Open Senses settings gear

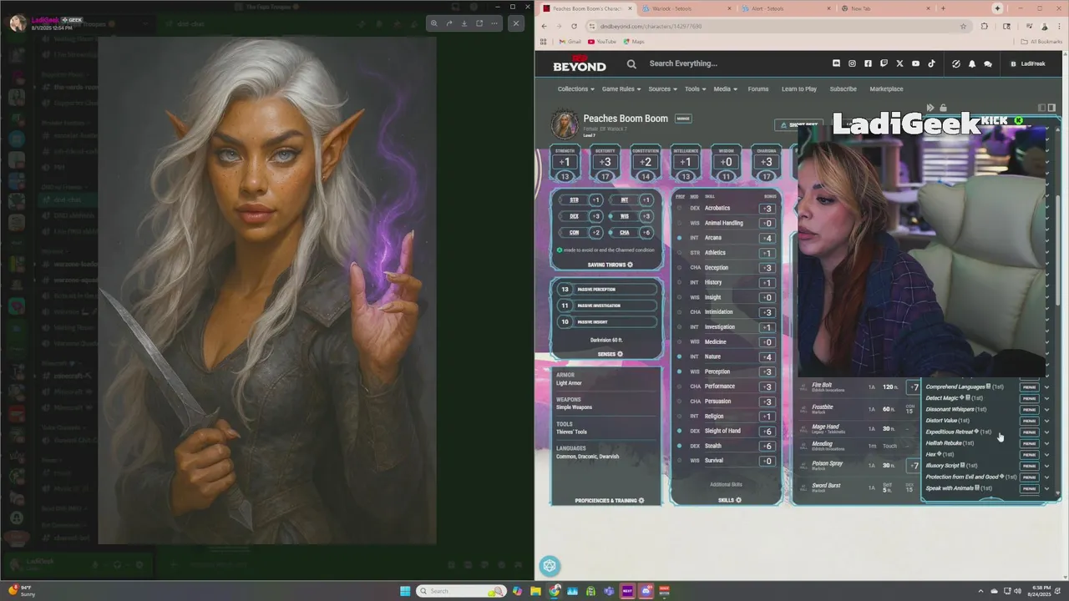[620, 354]
